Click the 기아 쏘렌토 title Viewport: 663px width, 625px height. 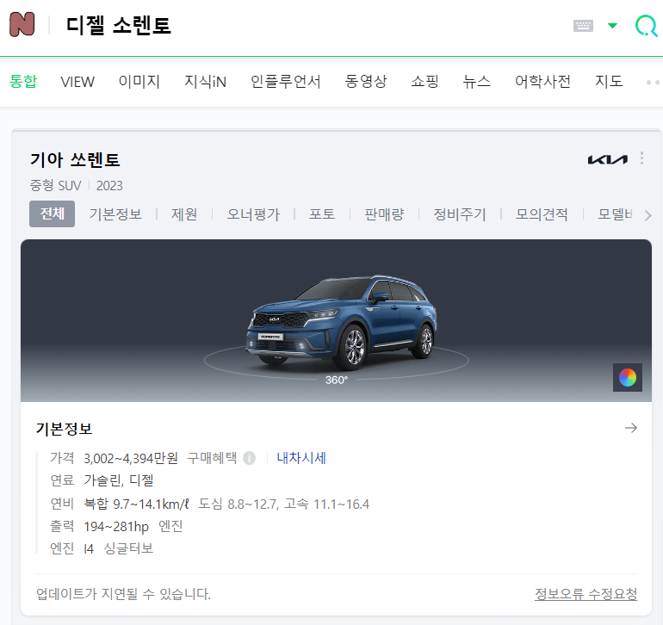click(75, 160)
